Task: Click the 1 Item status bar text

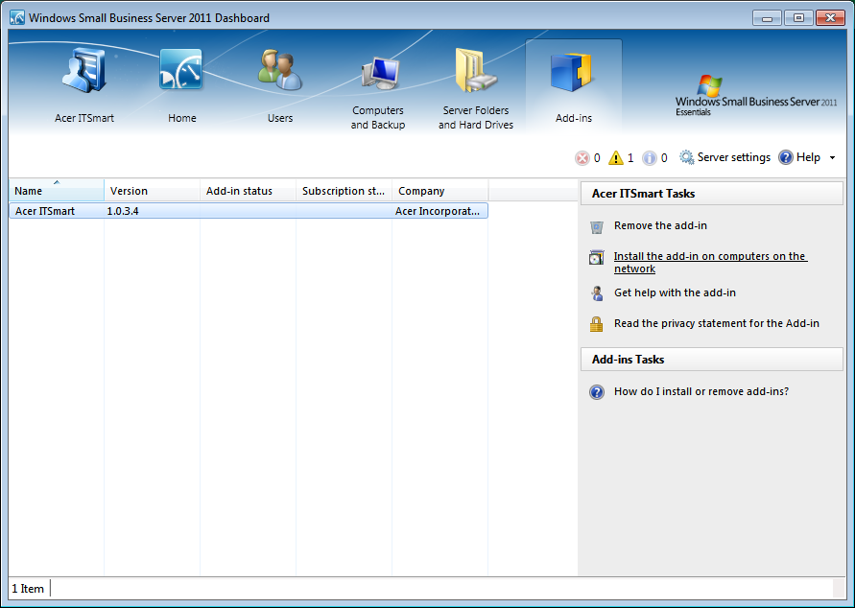Action: point(28,589)
